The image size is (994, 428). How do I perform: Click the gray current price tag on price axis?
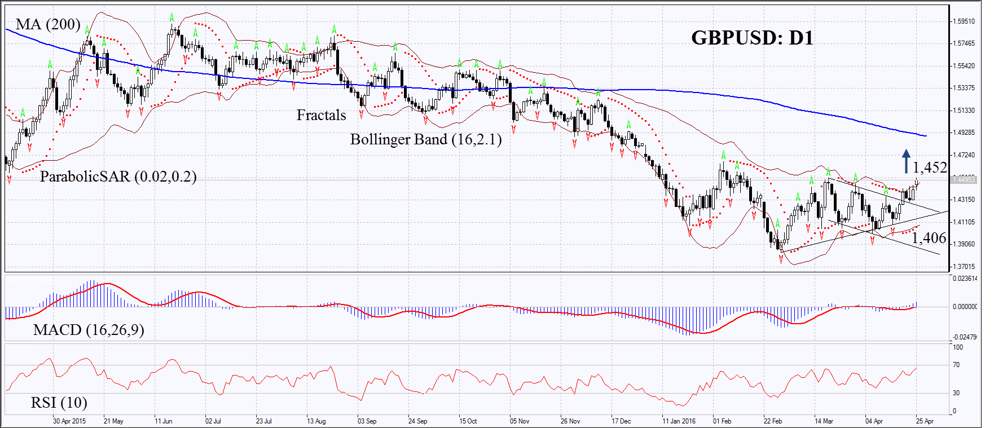[x=964, y=179]
